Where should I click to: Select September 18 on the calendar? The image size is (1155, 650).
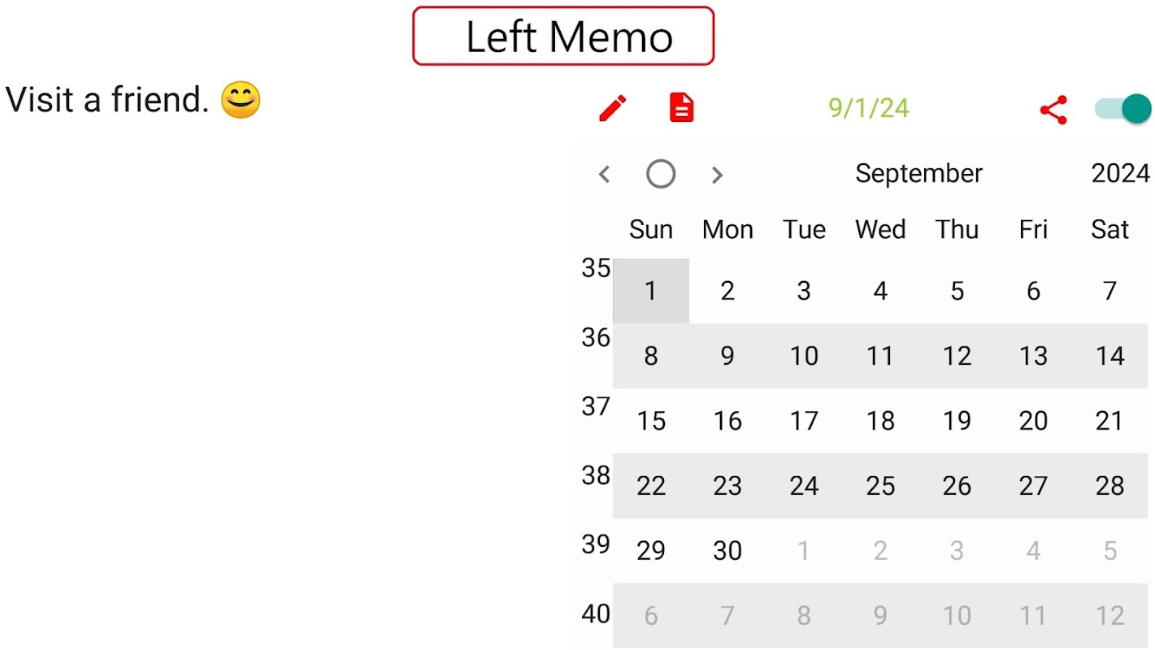[880, 421]
